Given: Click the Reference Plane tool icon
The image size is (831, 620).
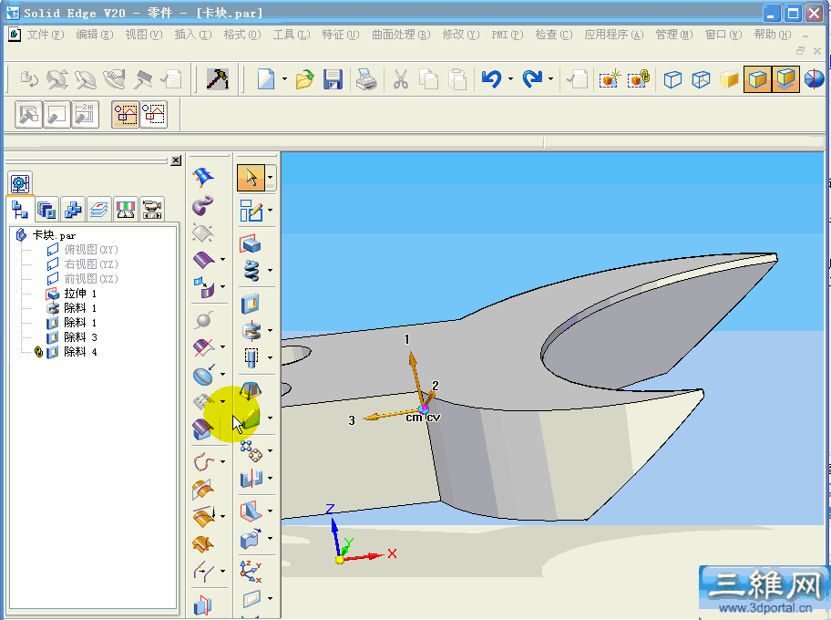Looking at the screenshot, I should tap(251, 598).
